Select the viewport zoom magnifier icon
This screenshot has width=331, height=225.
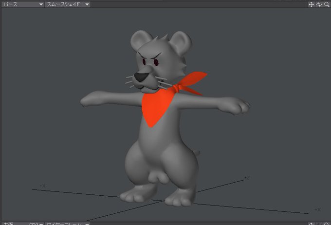(x=327, y=4)
